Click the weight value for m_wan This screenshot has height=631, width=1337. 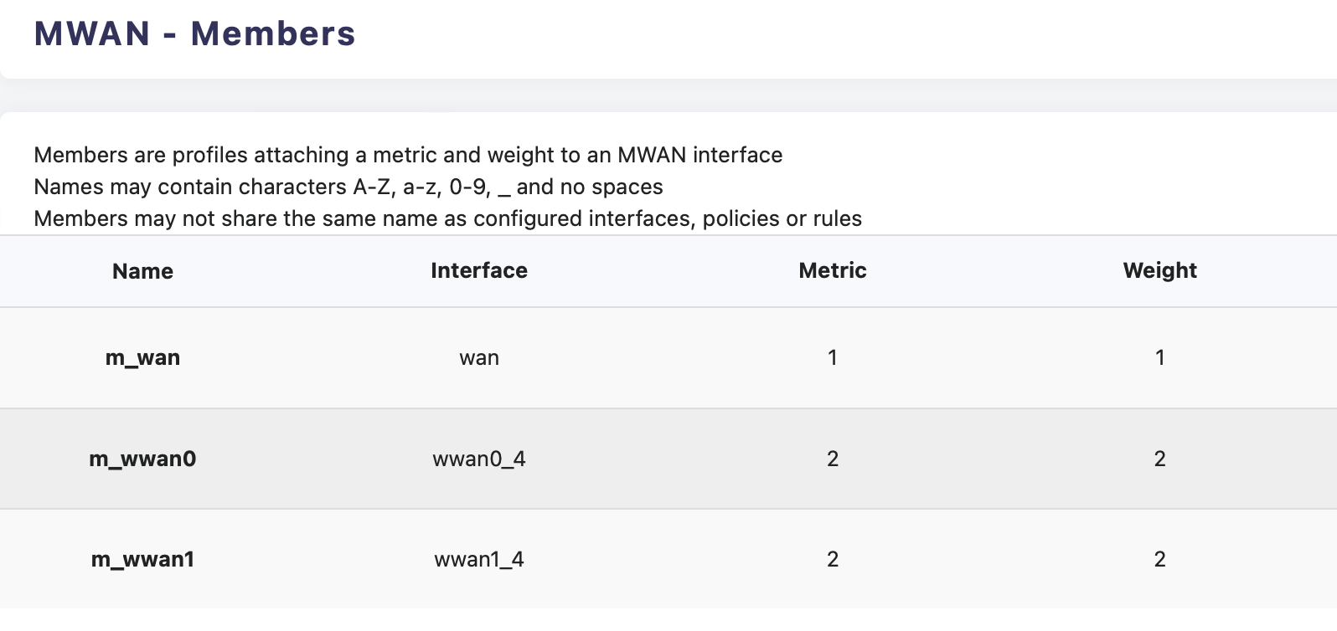click(x=1159, y=358)
